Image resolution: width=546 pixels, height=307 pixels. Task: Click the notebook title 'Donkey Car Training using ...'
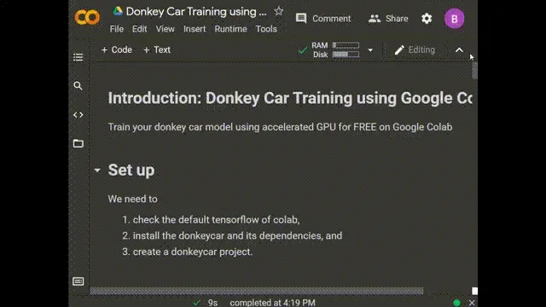(196, 11)
